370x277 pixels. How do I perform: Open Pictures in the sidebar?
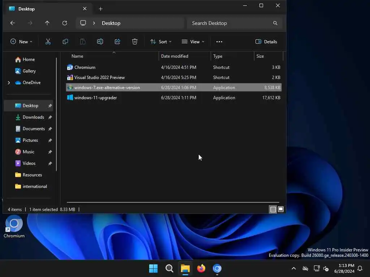coord(27,140)
